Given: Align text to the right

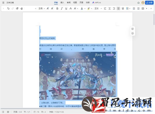Looking at the screenshot, I should coord(114,9).
